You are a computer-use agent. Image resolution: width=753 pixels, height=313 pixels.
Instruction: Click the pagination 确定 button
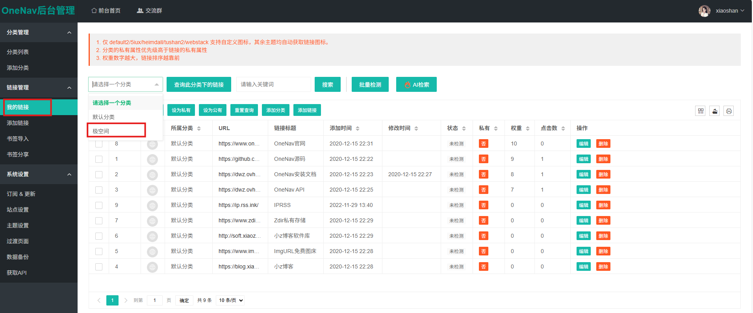(184, 300)
